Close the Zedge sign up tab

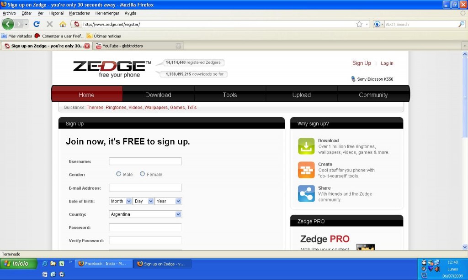[87, 46]
